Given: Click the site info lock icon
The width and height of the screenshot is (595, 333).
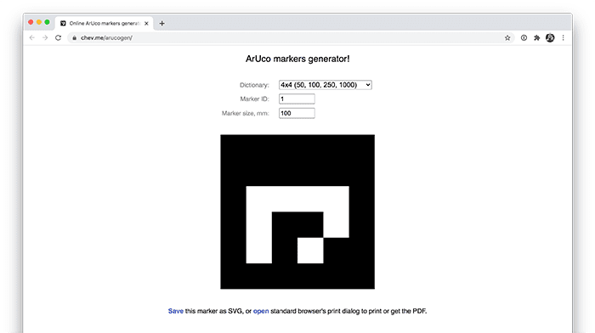Looking at the screenshot, I should tap(75, 38).
